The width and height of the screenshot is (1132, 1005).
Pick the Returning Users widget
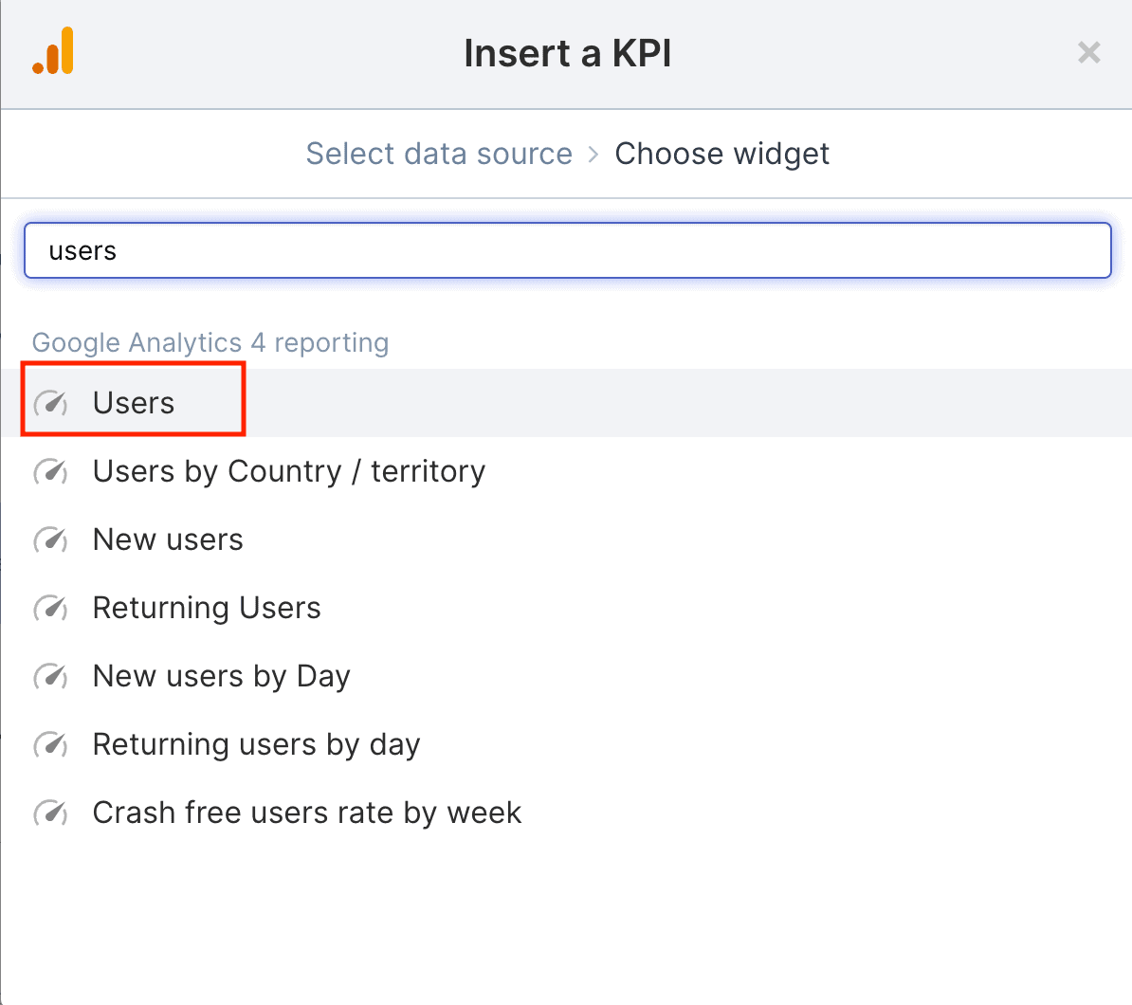pyautogui.click(x=566, y=608)
